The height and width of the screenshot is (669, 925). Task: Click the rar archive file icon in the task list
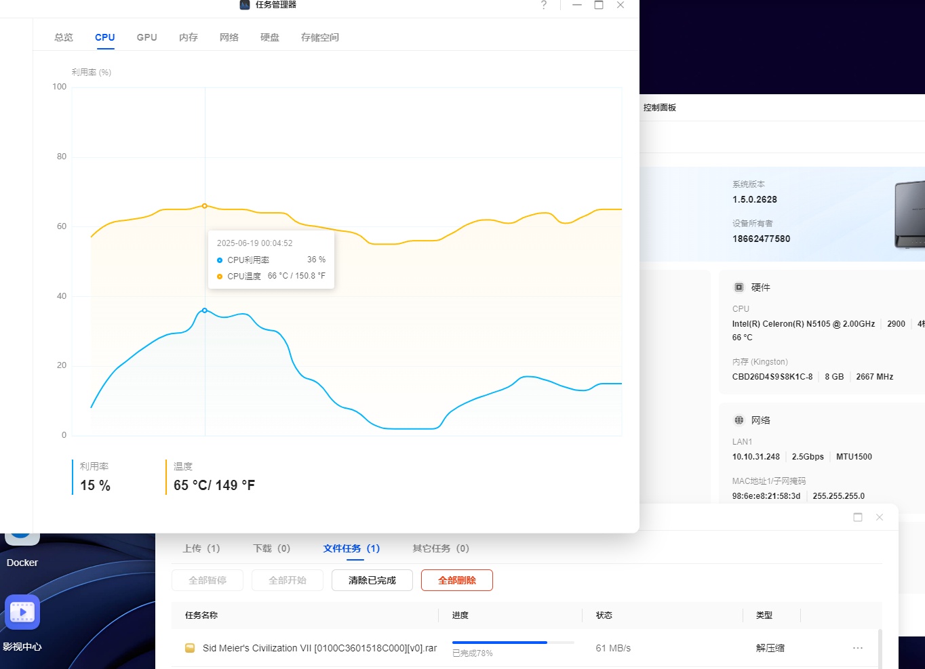point(190,648)
